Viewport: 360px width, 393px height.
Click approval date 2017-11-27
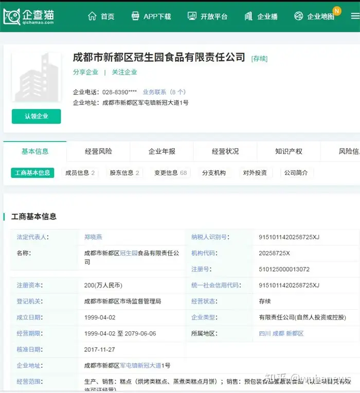(99, 349)
